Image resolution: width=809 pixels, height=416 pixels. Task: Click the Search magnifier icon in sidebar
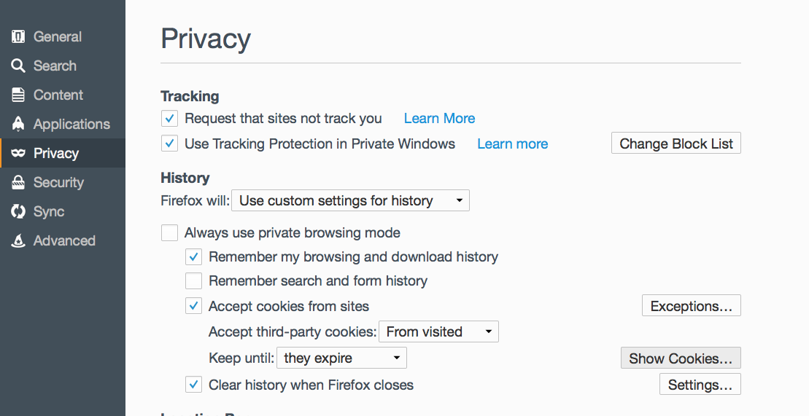[x=18, y=66]
